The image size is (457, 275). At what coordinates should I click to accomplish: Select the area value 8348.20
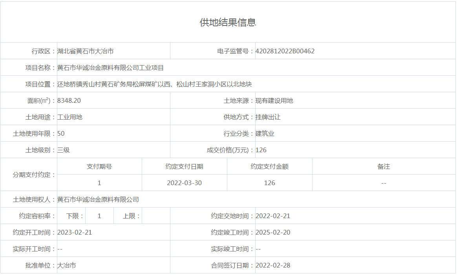(69, 101)
